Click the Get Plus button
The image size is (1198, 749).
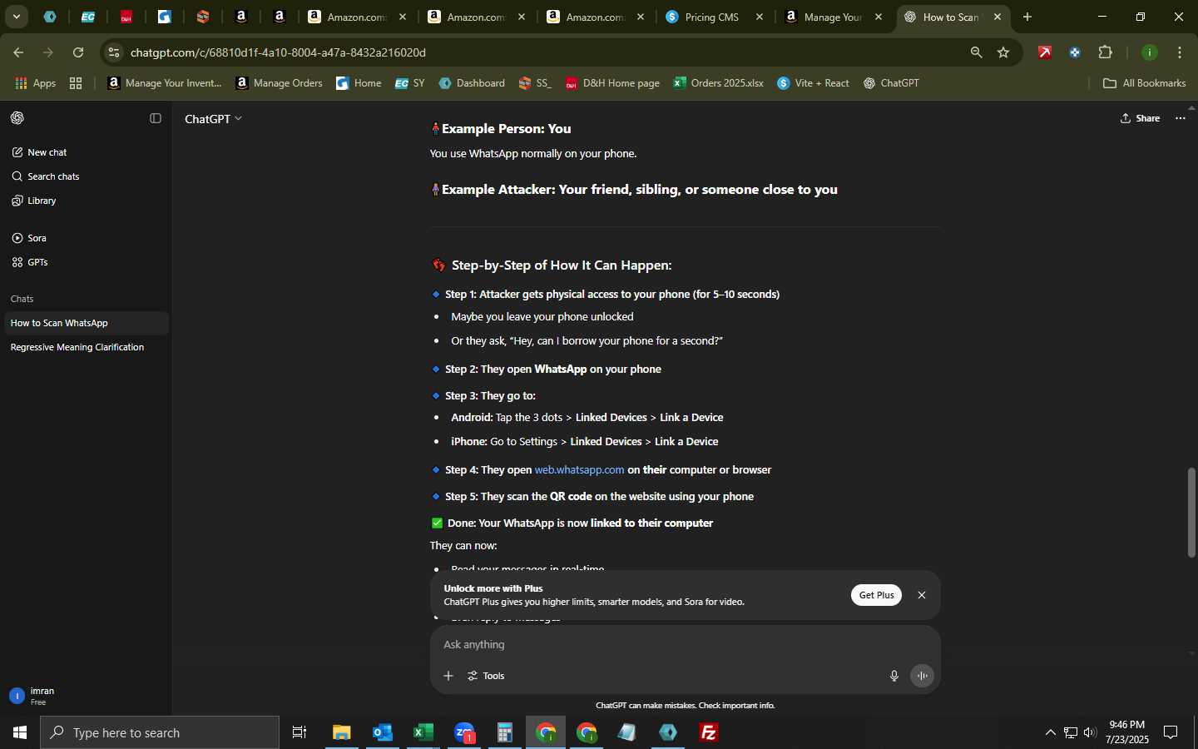click(x=876, y=595)
